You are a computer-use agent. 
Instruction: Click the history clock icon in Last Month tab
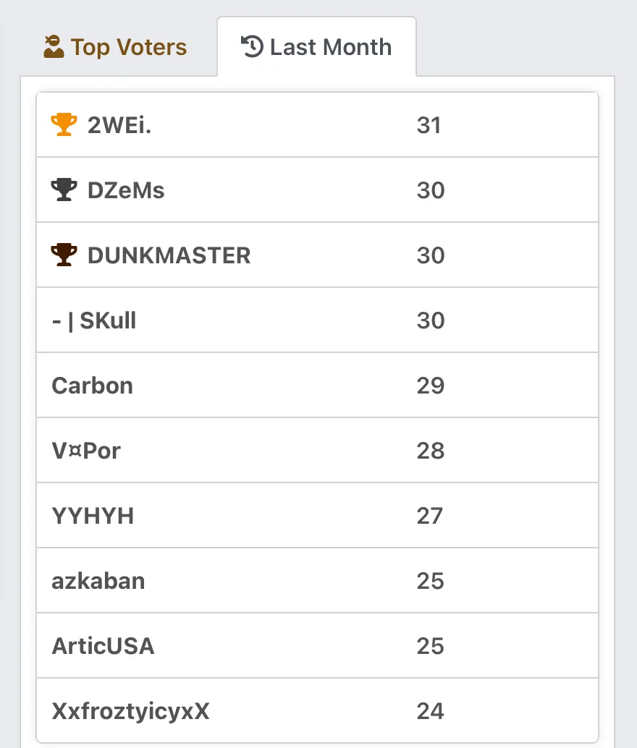252,47
